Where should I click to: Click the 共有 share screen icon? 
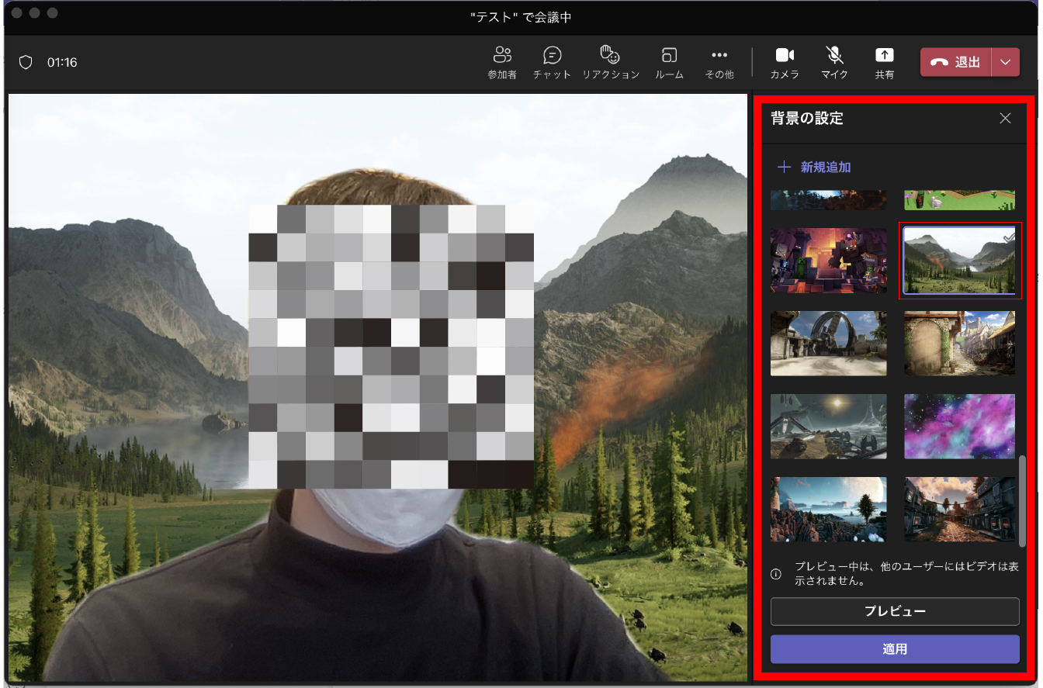click(884, 63)
